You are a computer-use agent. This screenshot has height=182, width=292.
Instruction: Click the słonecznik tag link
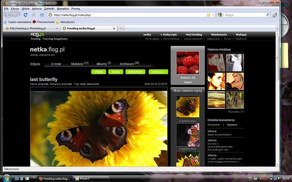[x=93, y=84]
